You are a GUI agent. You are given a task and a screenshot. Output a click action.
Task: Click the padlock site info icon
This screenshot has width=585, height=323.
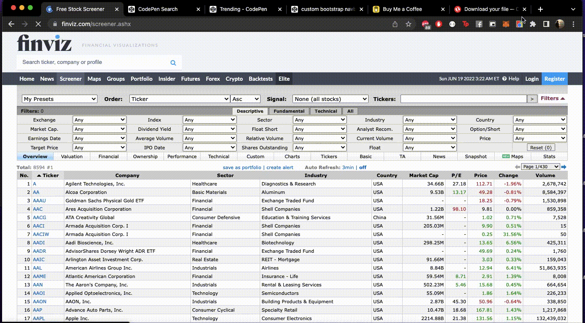coord(55,24)
